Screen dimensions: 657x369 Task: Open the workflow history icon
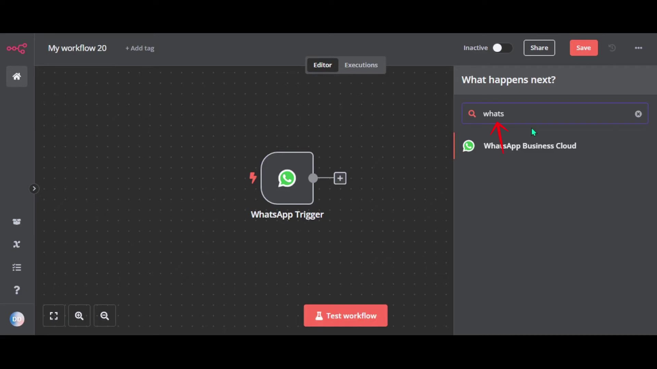click(x=612, y=48)
